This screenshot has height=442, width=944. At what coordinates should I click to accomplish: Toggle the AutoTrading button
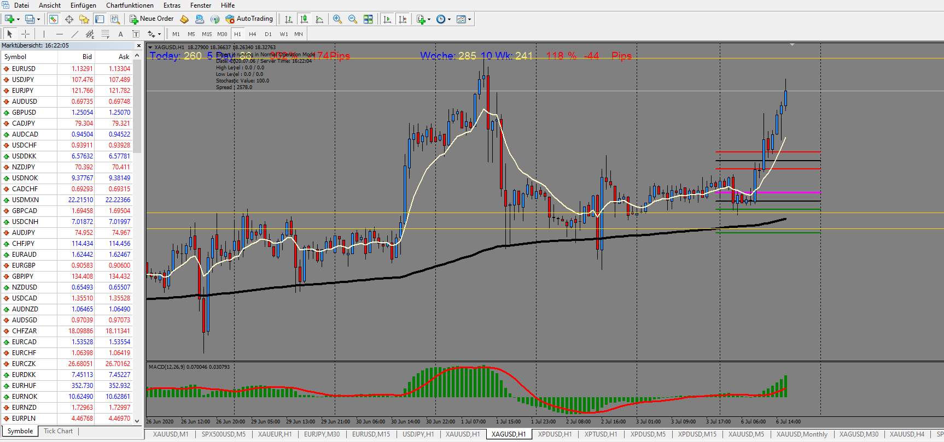coord(249,19)
